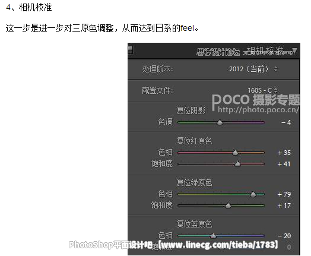Click the green primary hue slider handle
This screenshot has width=311, height=256.
pos(253,194)
